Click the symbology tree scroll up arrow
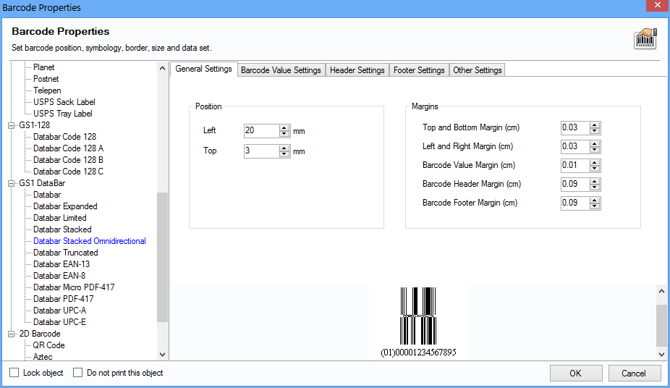 pyautogui.click(x=162, y=68)
